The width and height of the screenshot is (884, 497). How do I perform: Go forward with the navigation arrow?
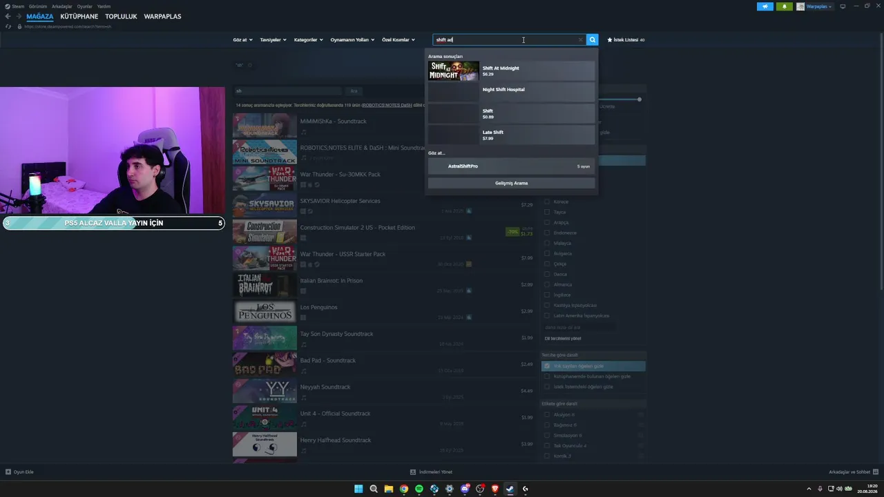coord(19,17)
